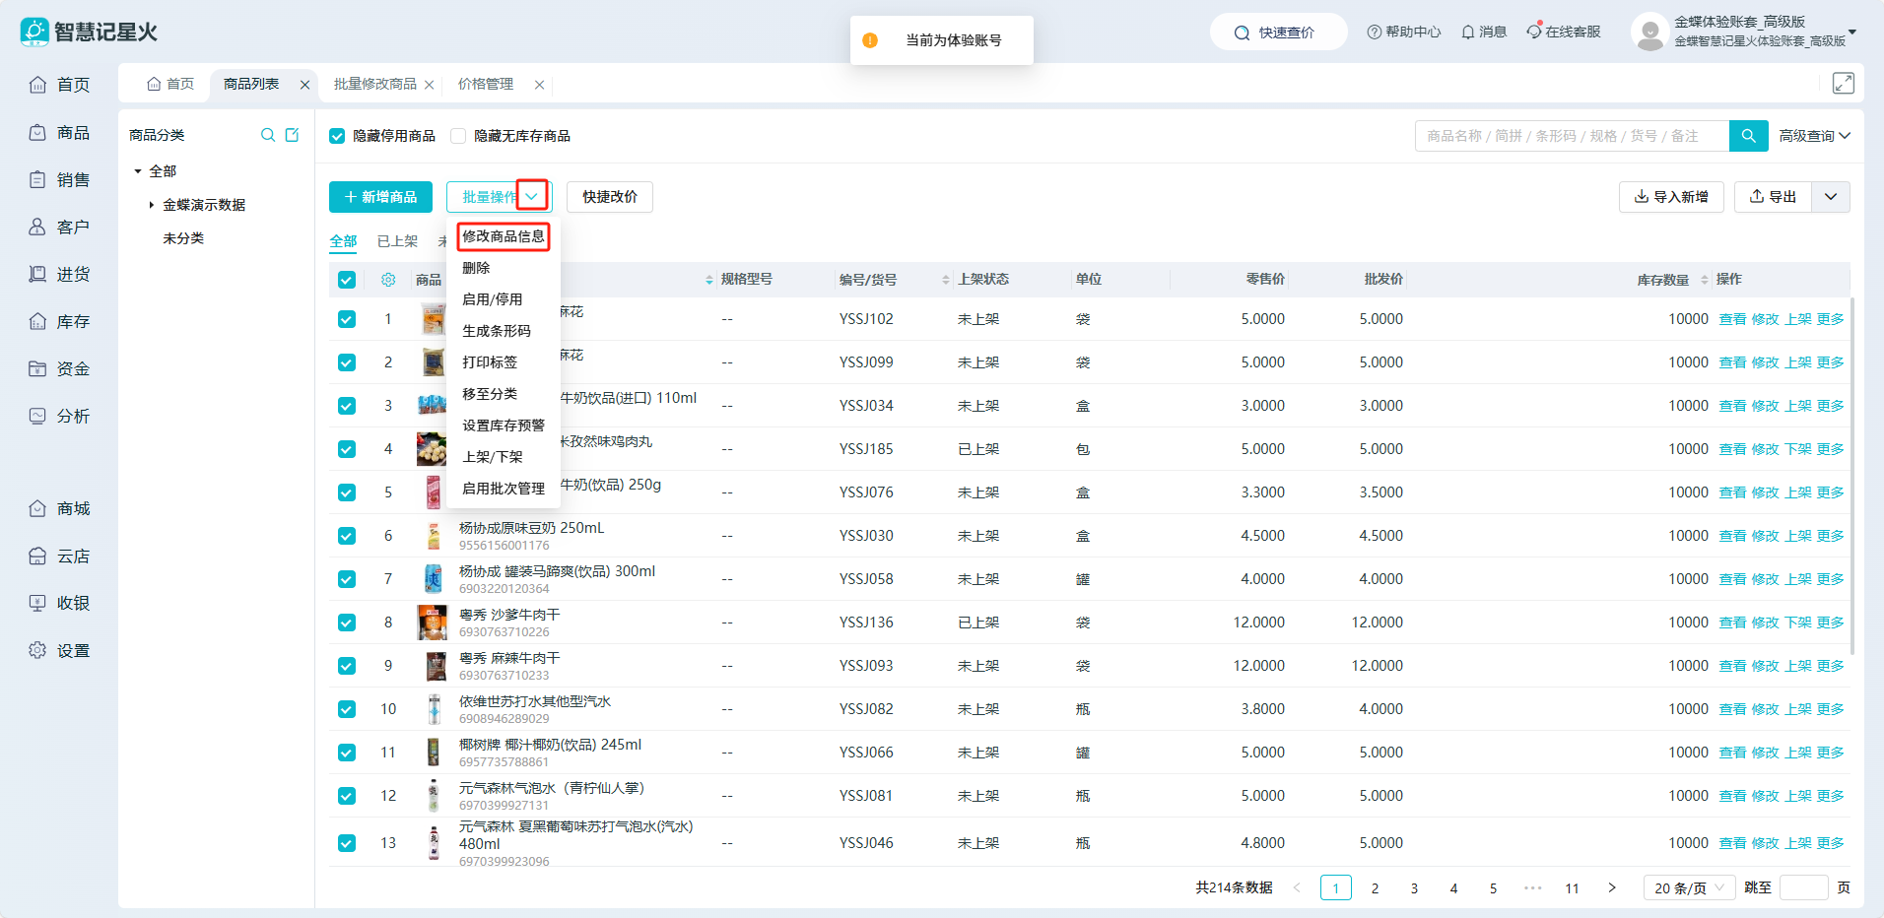
Task: Open 商品 module in sidebar
Action: (59, 132)
